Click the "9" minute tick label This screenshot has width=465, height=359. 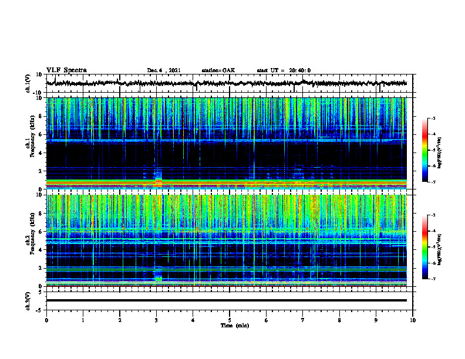pyautogui.click(x=376, y=320)
